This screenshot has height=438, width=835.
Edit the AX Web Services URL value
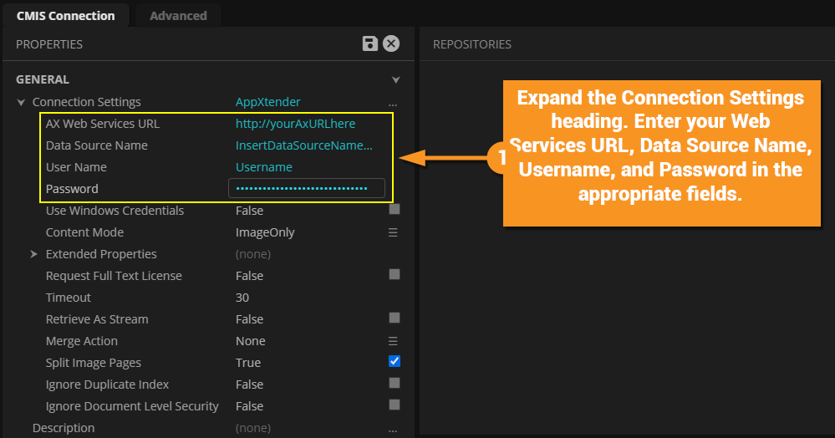tap(295, 124)
